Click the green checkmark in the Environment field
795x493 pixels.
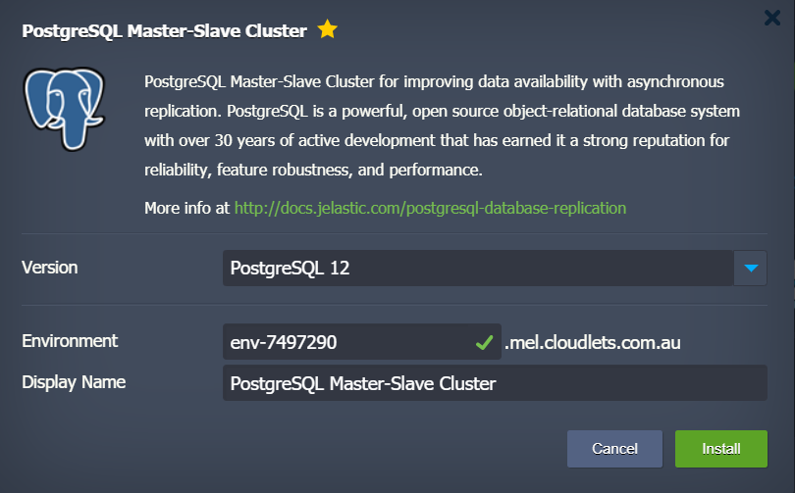click(484, 343)
